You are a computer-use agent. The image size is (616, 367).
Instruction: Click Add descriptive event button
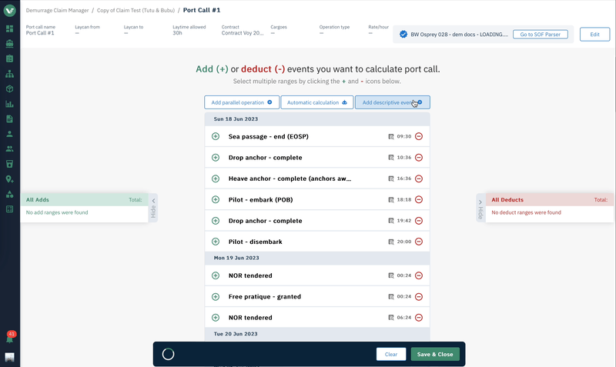392,102
